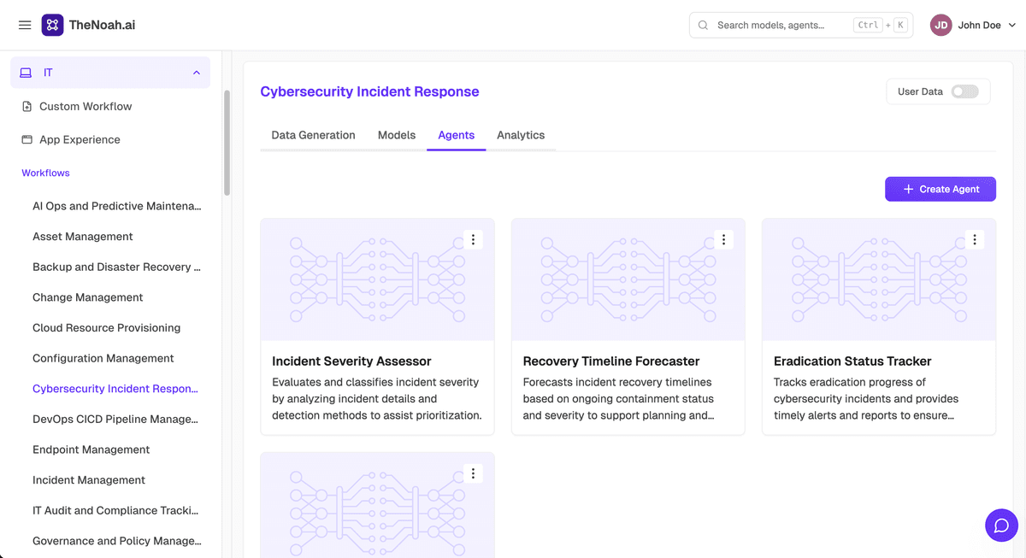
Task: Open the Endpoint Management workflow
Action: point(91,449)
